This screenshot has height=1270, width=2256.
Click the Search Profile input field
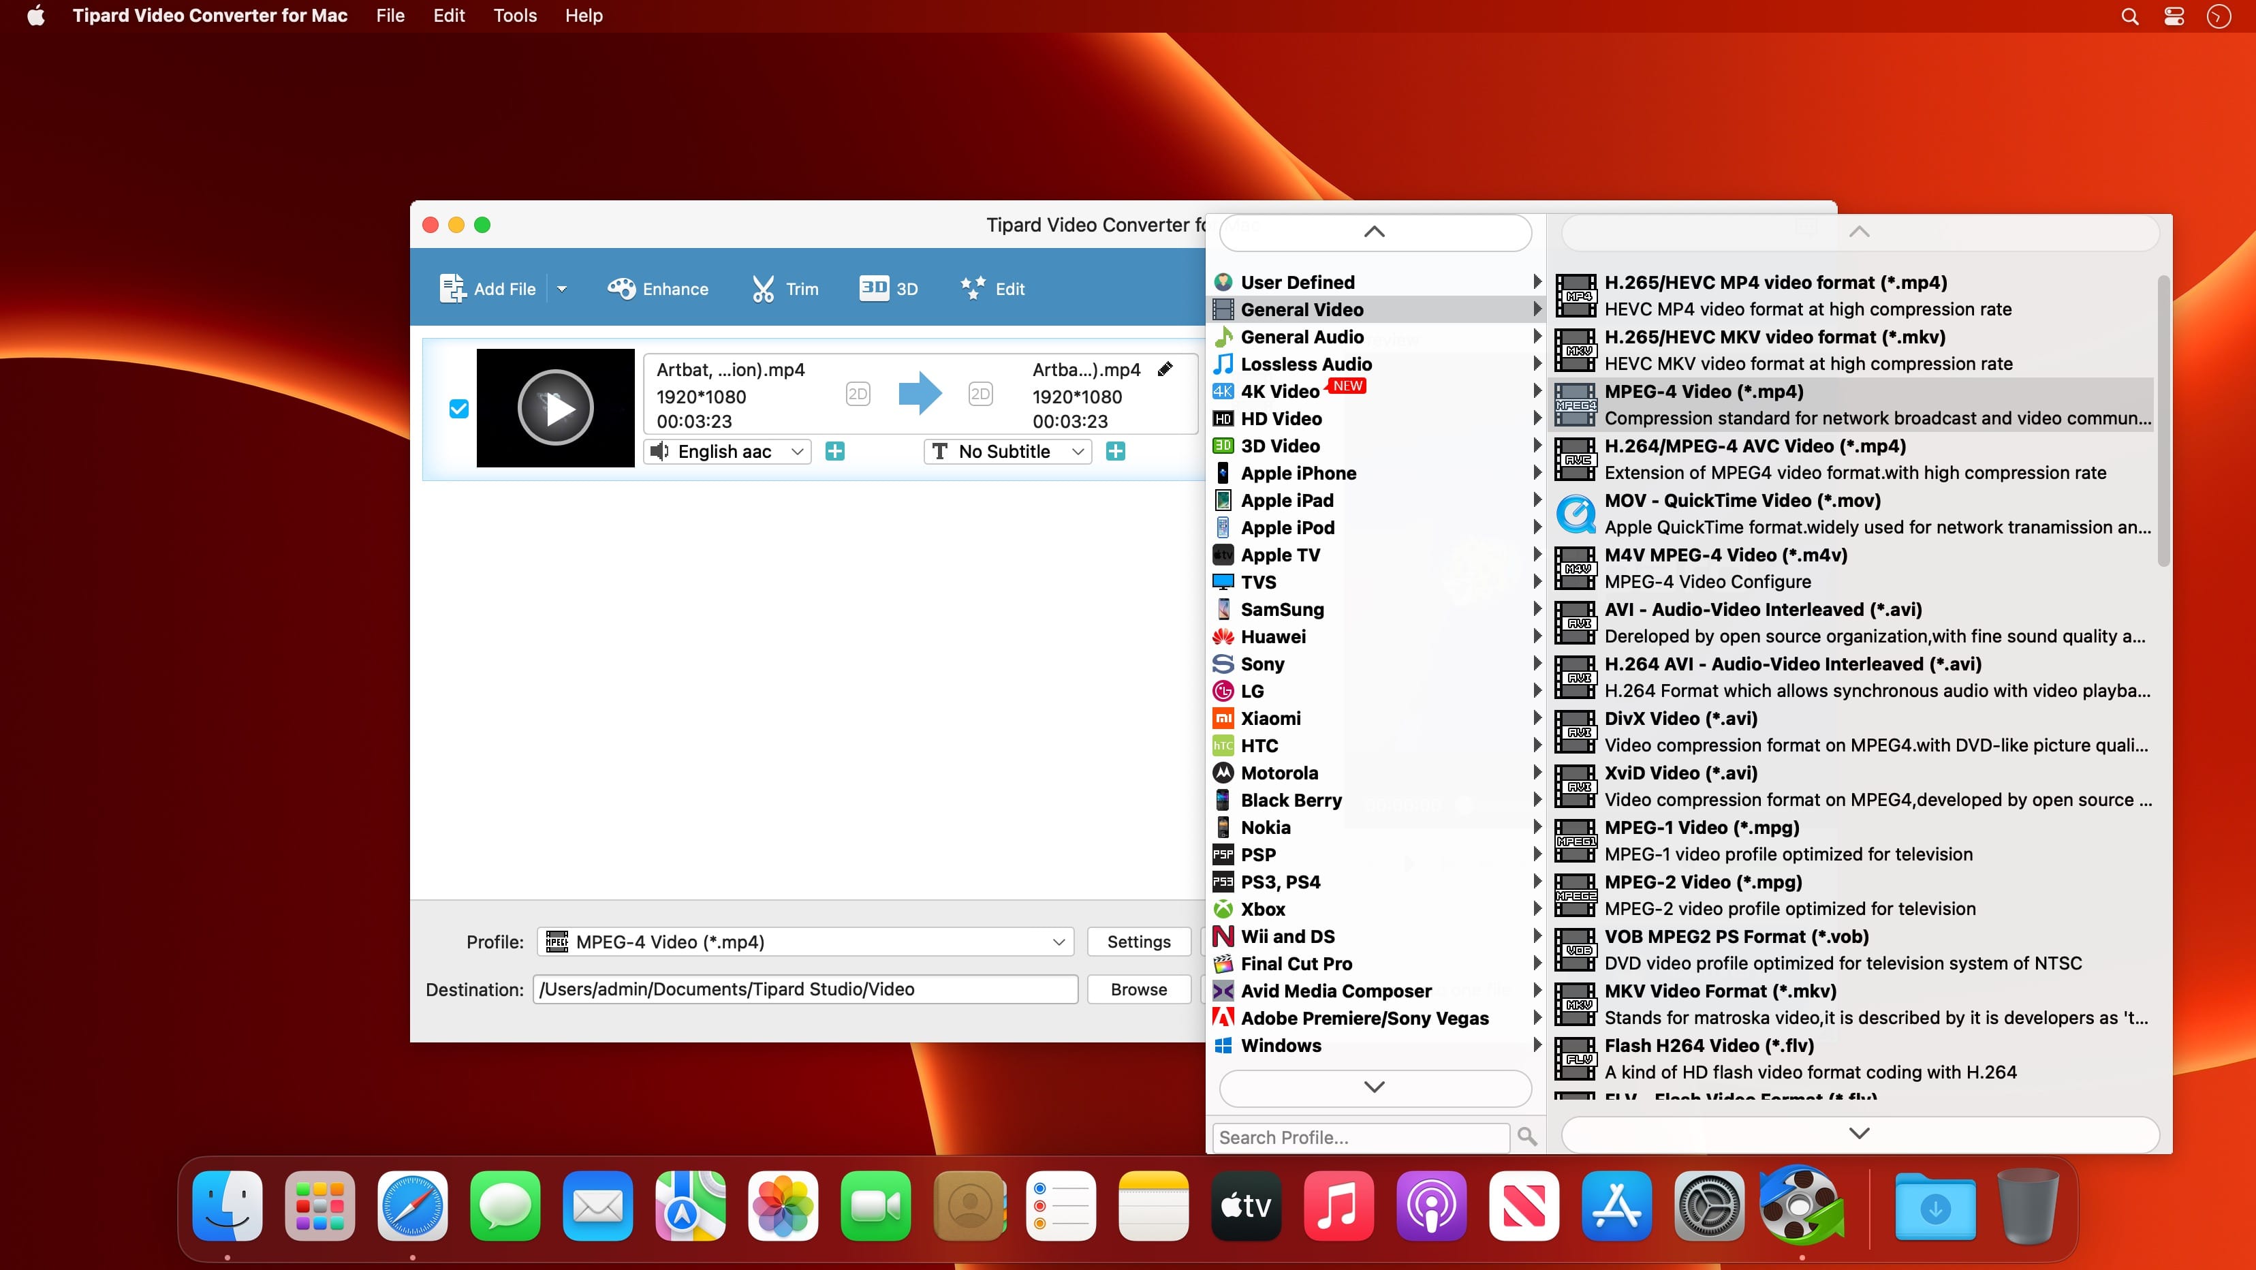coord(1361,1137)
